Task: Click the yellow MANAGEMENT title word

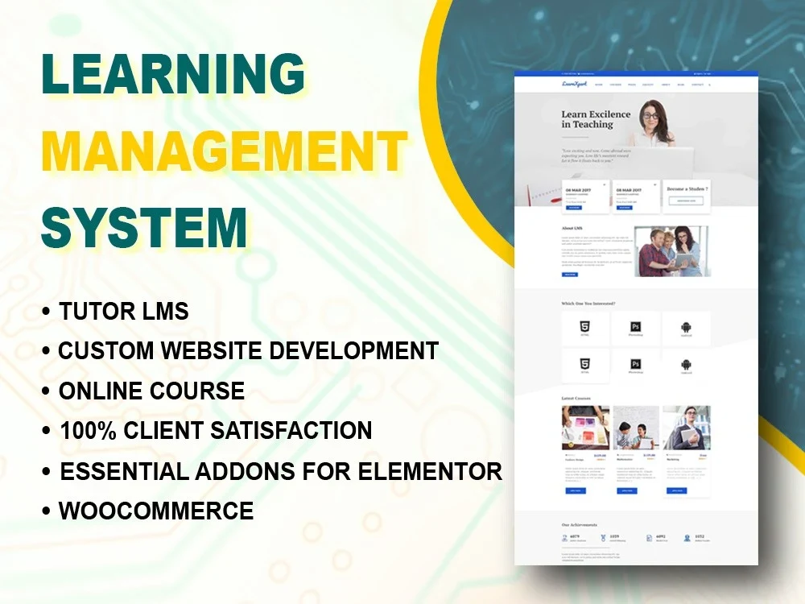Action: point(225,151)
